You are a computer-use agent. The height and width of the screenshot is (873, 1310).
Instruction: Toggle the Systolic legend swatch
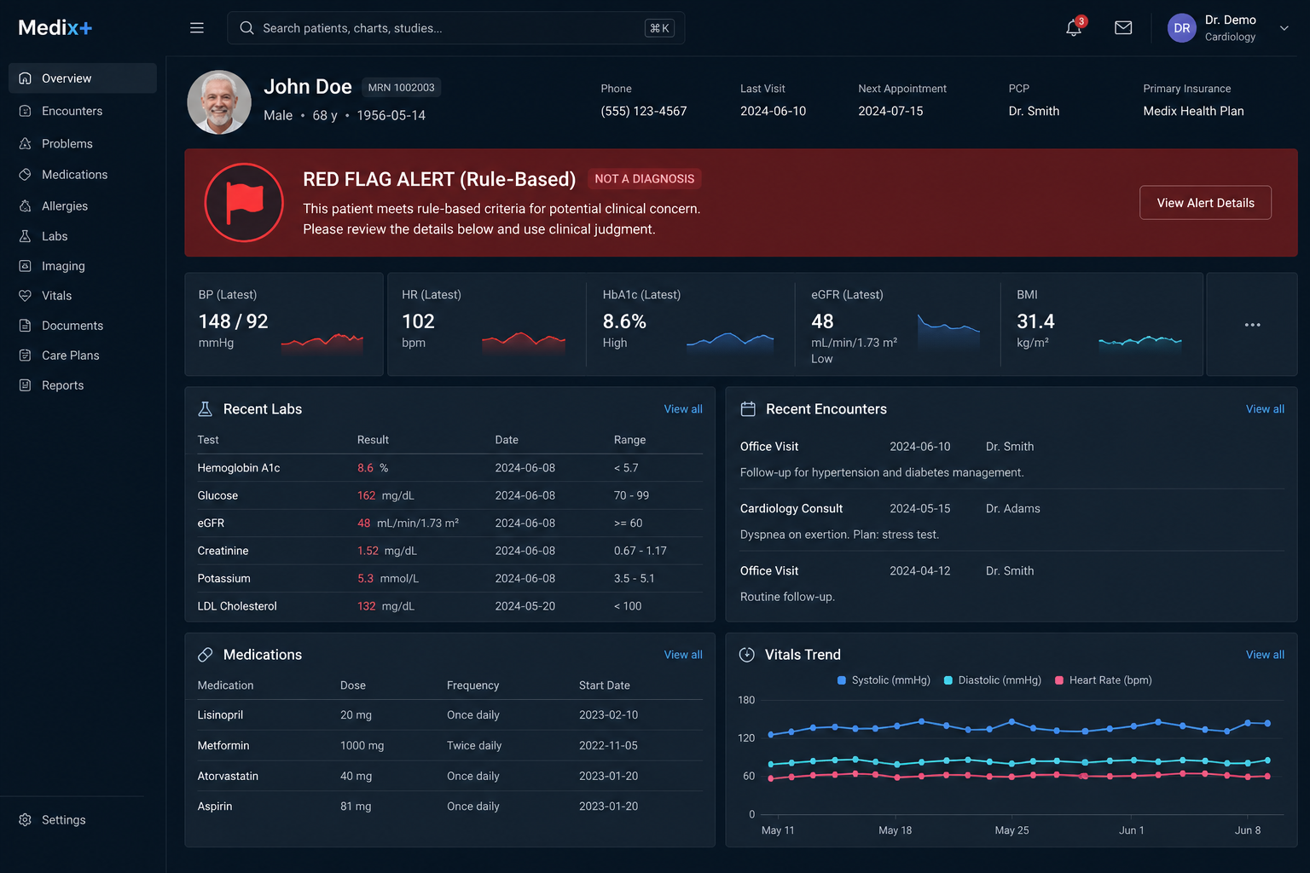(x=842, y=680)
